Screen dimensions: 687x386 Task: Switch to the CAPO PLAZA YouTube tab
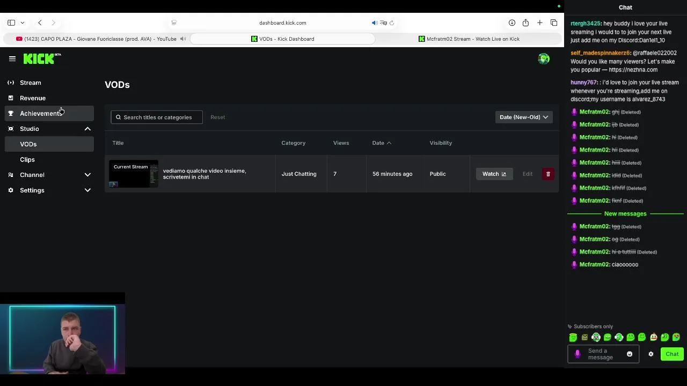(96, 39)
